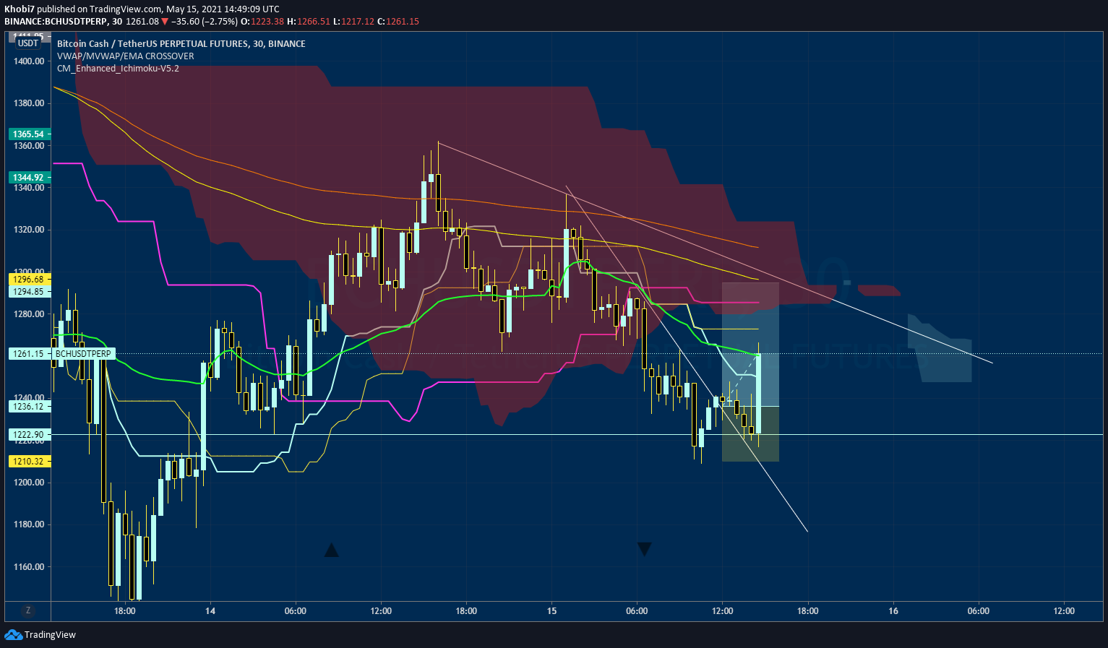
Task: Click the upward black triangle signal marker
Action: [x=331, y=550]
